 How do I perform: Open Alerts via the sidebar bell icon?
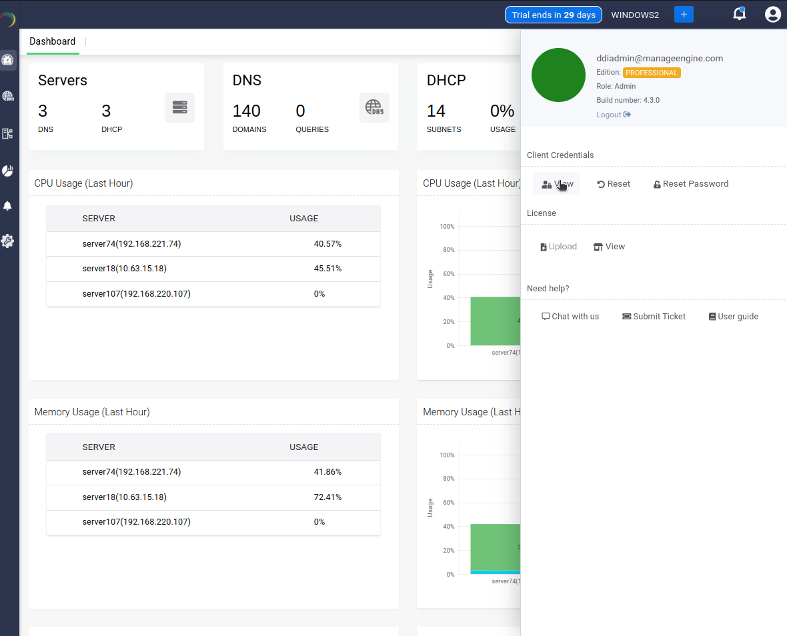tap(9, 206)
